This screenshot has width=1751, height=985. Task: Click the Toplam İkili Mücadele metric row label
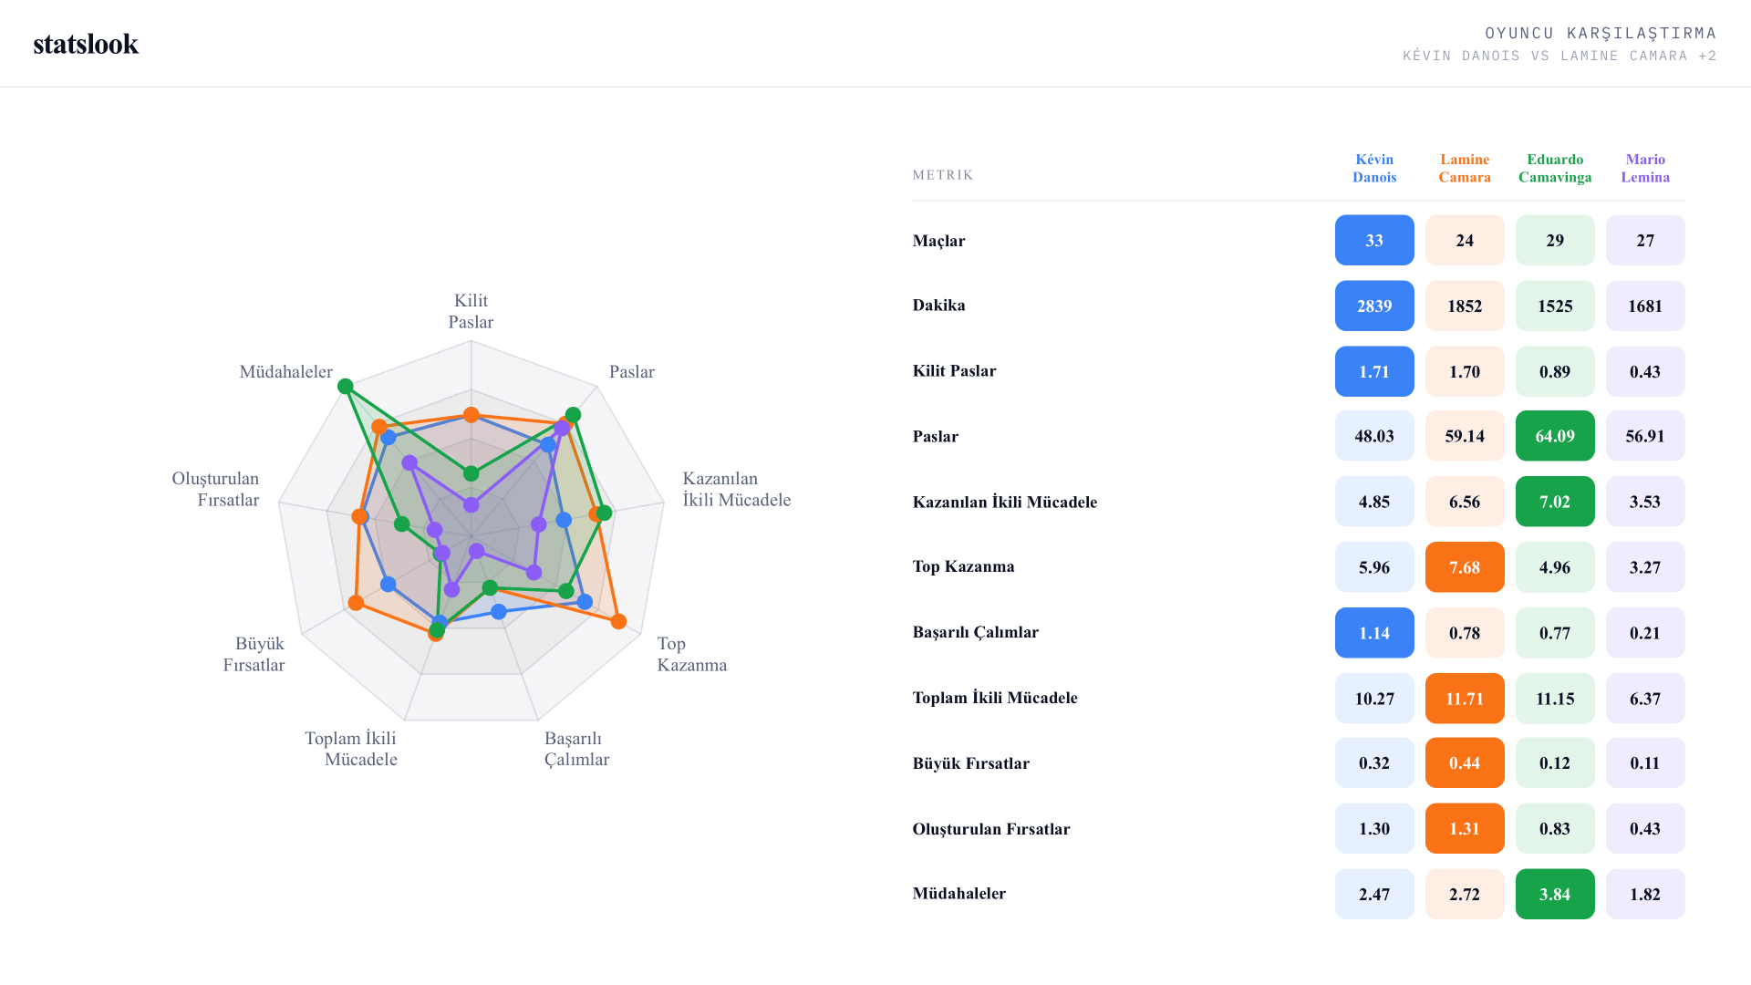[x=995, y=698]
